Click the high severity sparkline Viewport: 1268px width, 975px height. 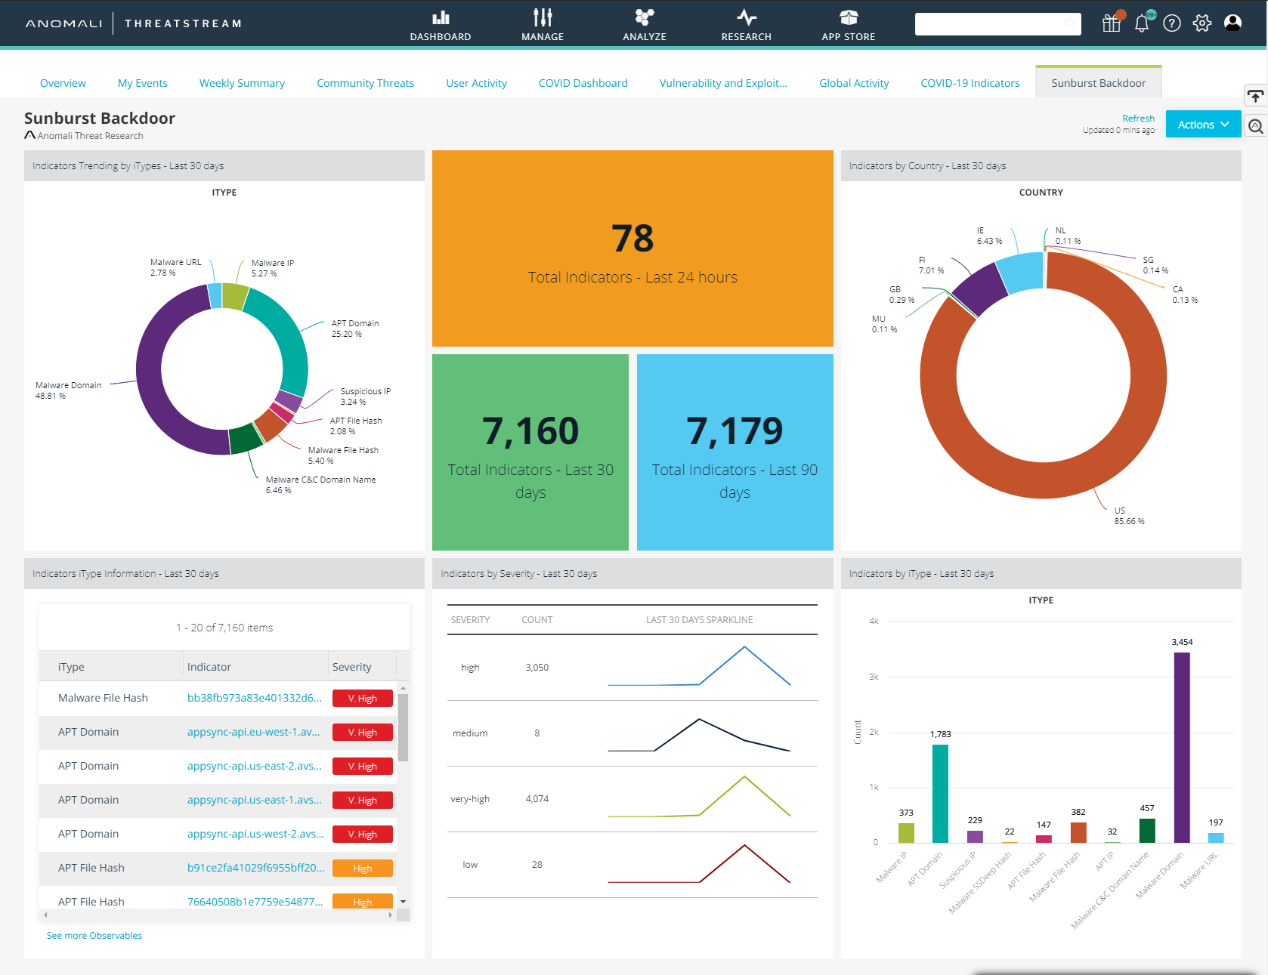click(x=699, y=666)
